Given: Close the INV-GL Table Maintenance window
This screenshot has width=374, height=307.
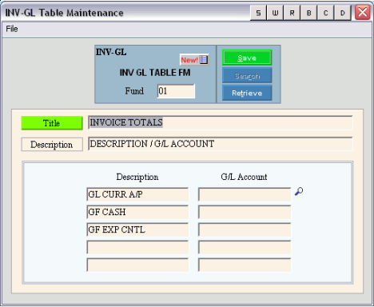Looking at the screenshot, I should (x=363, y=13).
